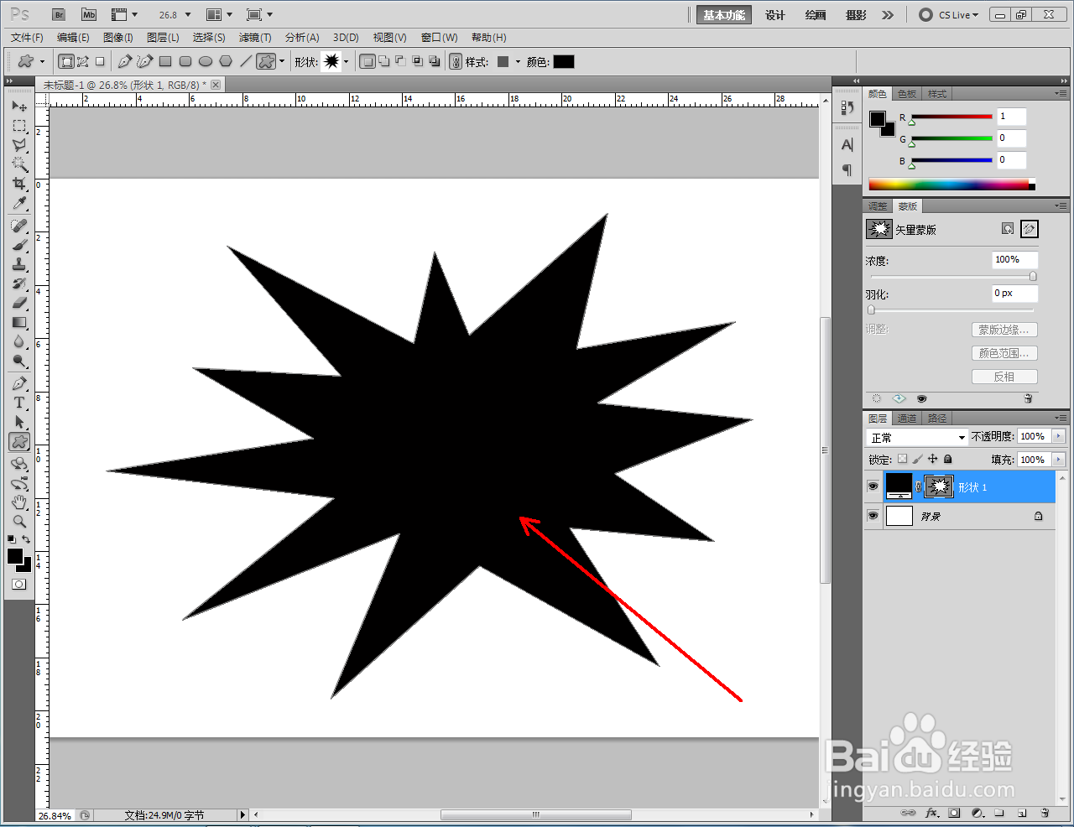The image size is (1074, 827).
Task: Choose Line shape in options bar
Action: click(246, 61)
